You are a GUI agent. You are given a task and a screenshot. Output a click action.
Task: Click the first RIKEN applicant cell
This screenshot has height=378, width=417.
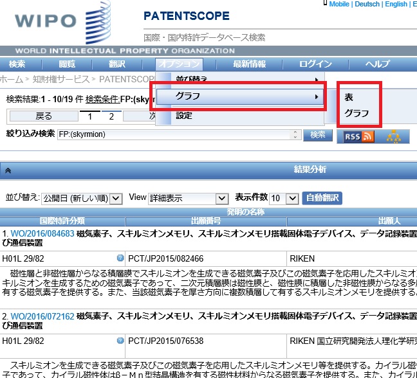(302, 258)
